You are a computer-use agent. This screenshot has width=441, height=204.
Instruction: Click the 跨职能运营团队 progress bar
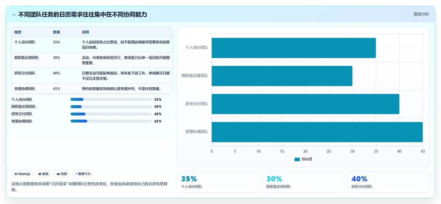click(x=111, y=107)
